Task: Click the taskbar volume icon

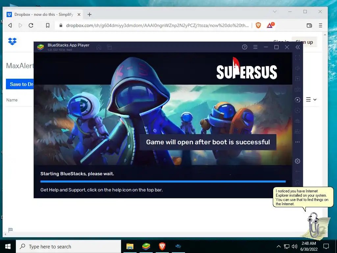Action: (295, 246)
